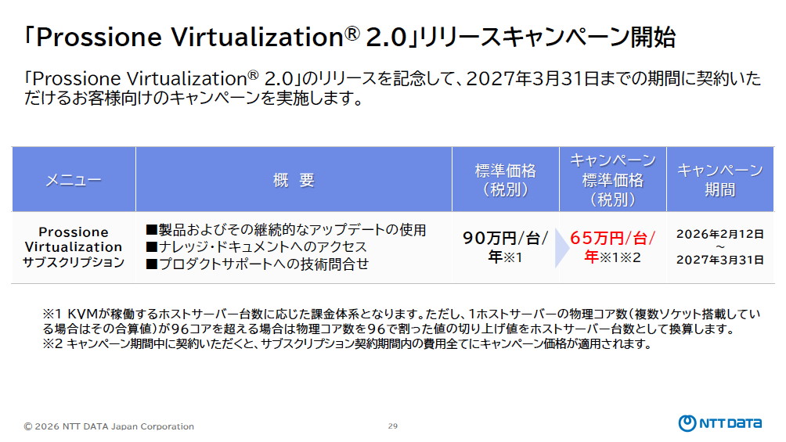The height and width of the screenshot is (442, 786).
Task: Click the '2027年3月31日' end date in table
Action: pyautogui.click(x=720, y=260)
